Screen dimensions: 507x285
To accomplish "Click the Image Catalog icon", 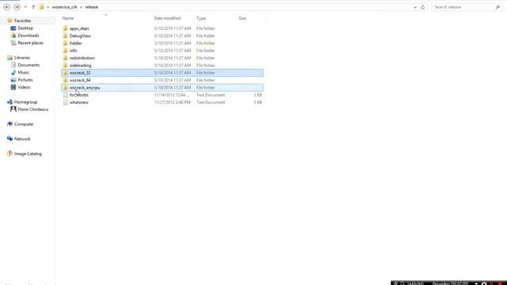I will click(x=10, y=154).
